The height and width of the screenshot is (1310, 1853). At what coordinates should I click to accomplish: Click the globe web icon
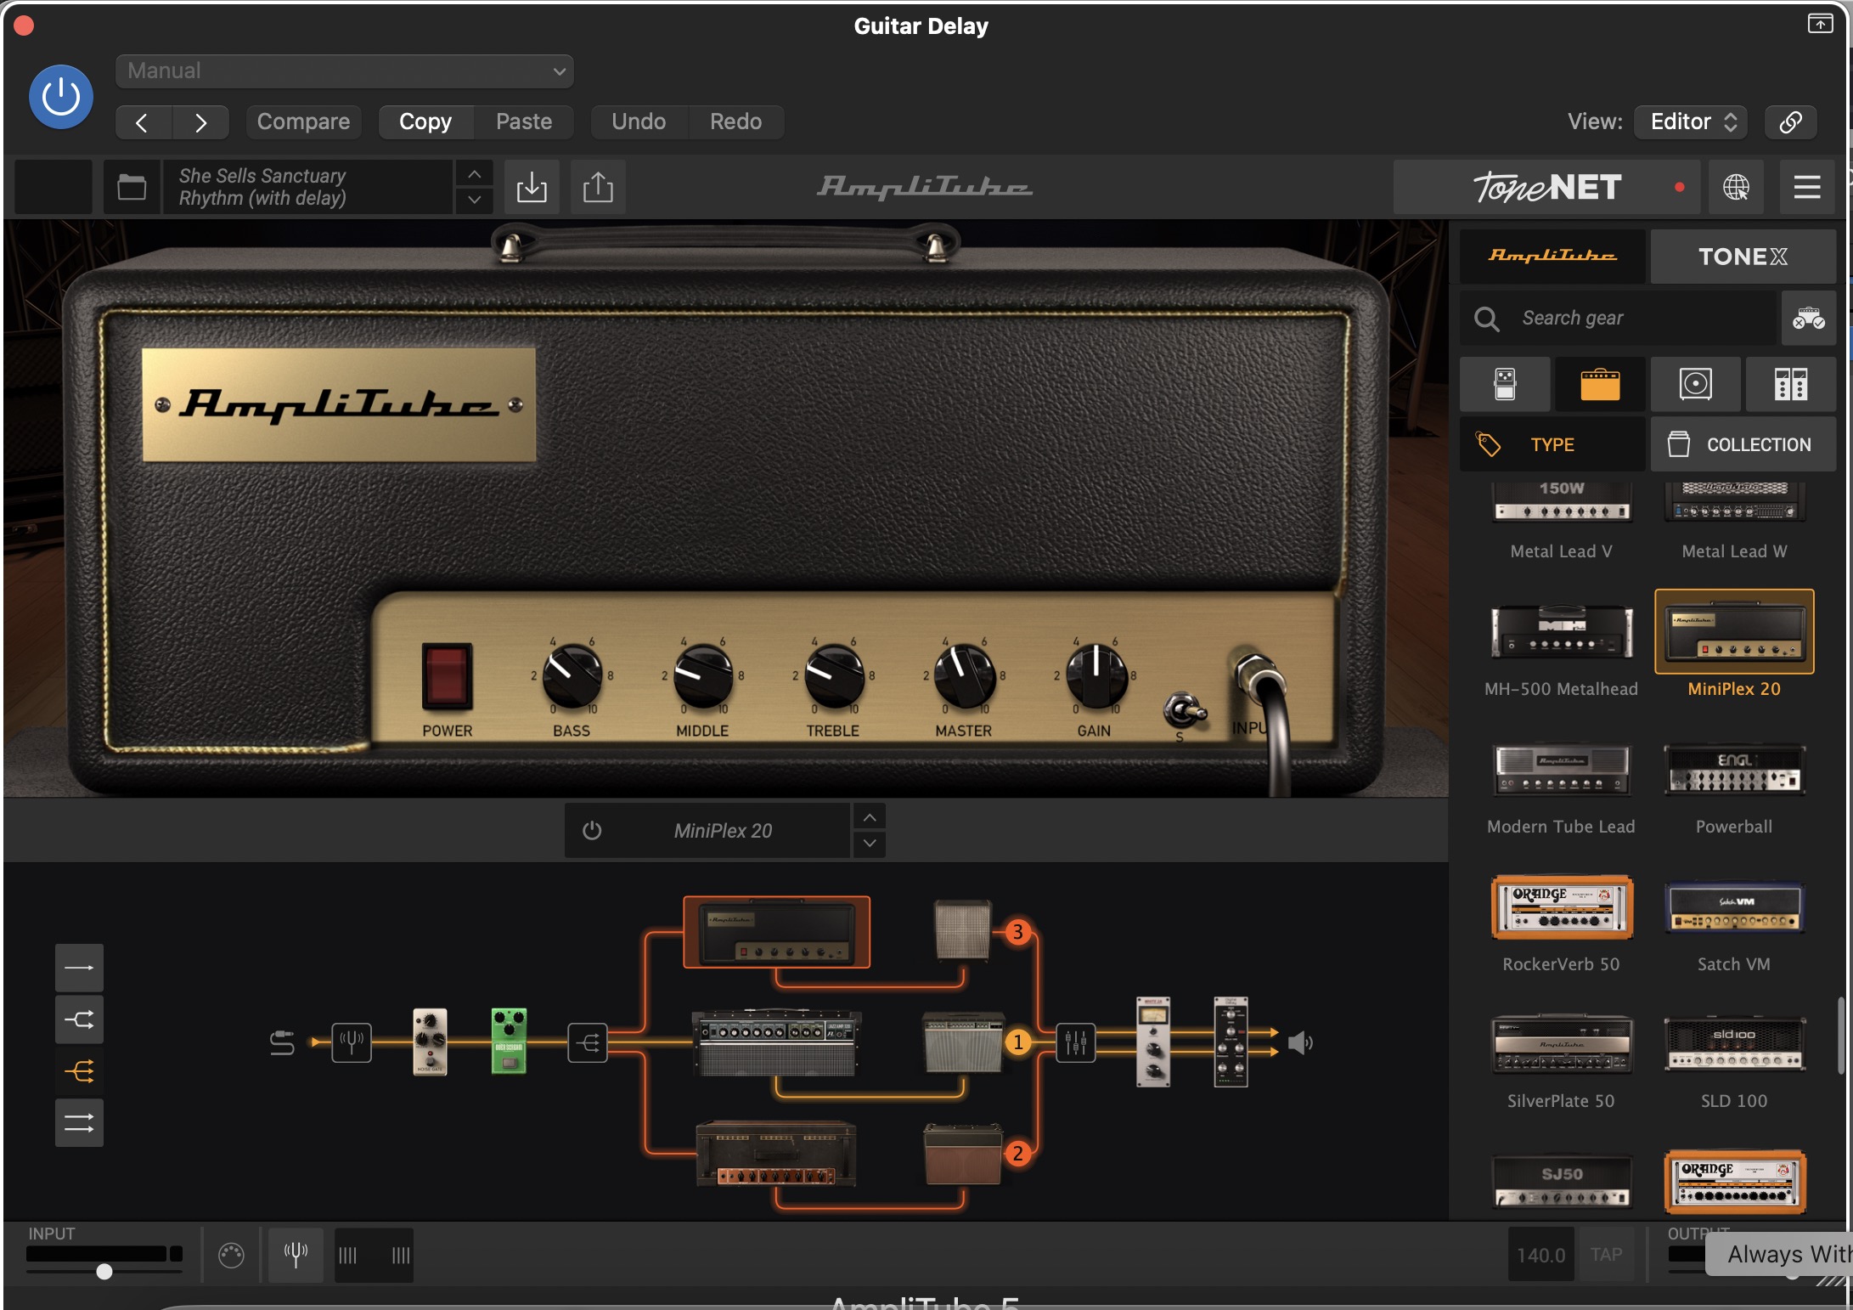tap(1736, 187)
